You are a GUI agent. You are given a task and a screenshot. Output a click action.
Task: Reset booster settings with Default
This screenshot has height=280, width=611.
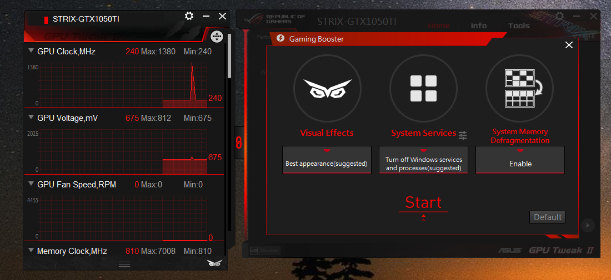tap(548, 217)
